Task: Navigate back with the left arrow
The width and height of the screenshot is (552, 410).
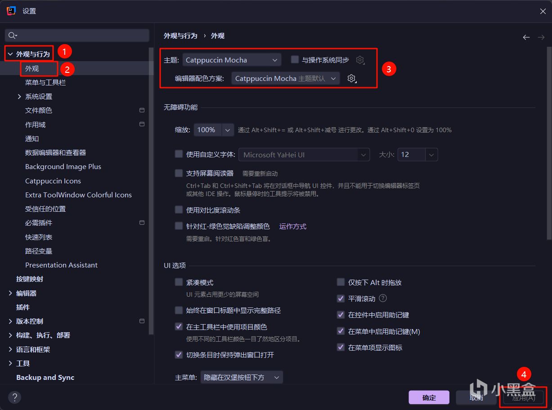Action: click(x=526, y=37)
